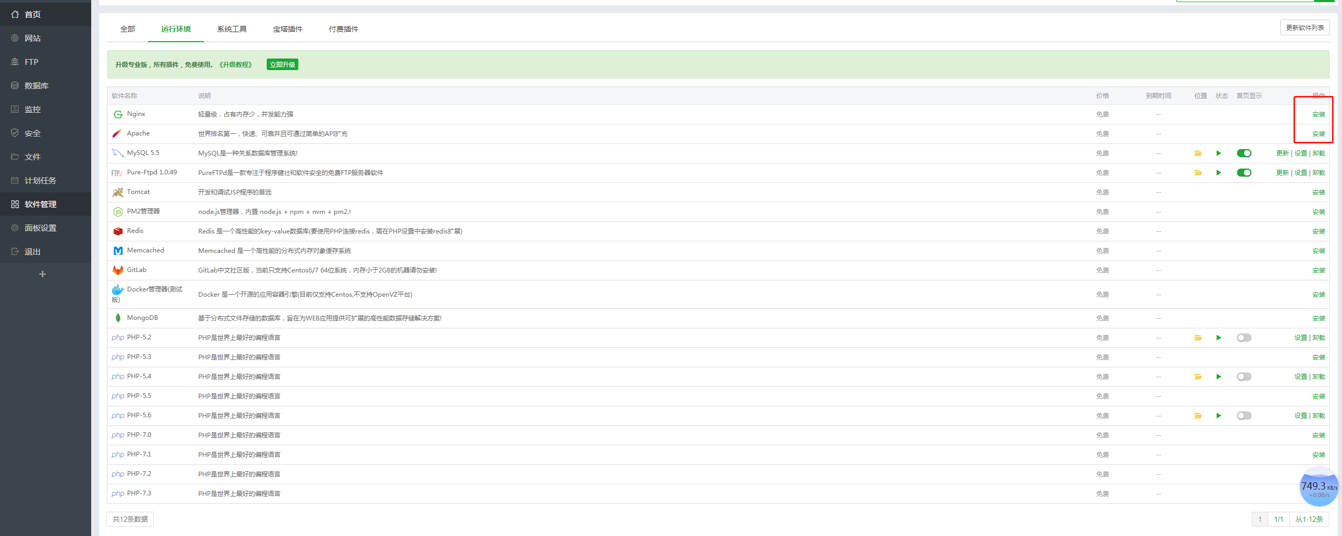Open the PHP-5.2 folder location icon
Image resolution: width=1342 pixels, height=536 pixels.
pos(1198,338)
